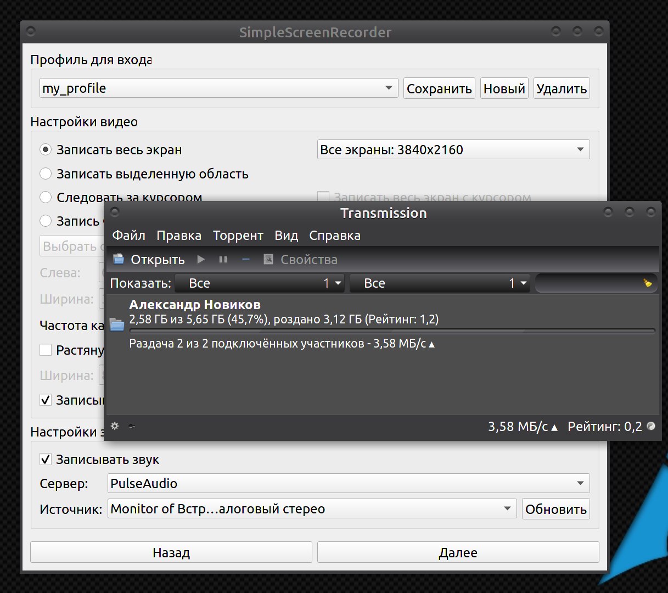Toggle the 'Записывать' cursor checkbox under Ширина

click(x=46, y=400)
